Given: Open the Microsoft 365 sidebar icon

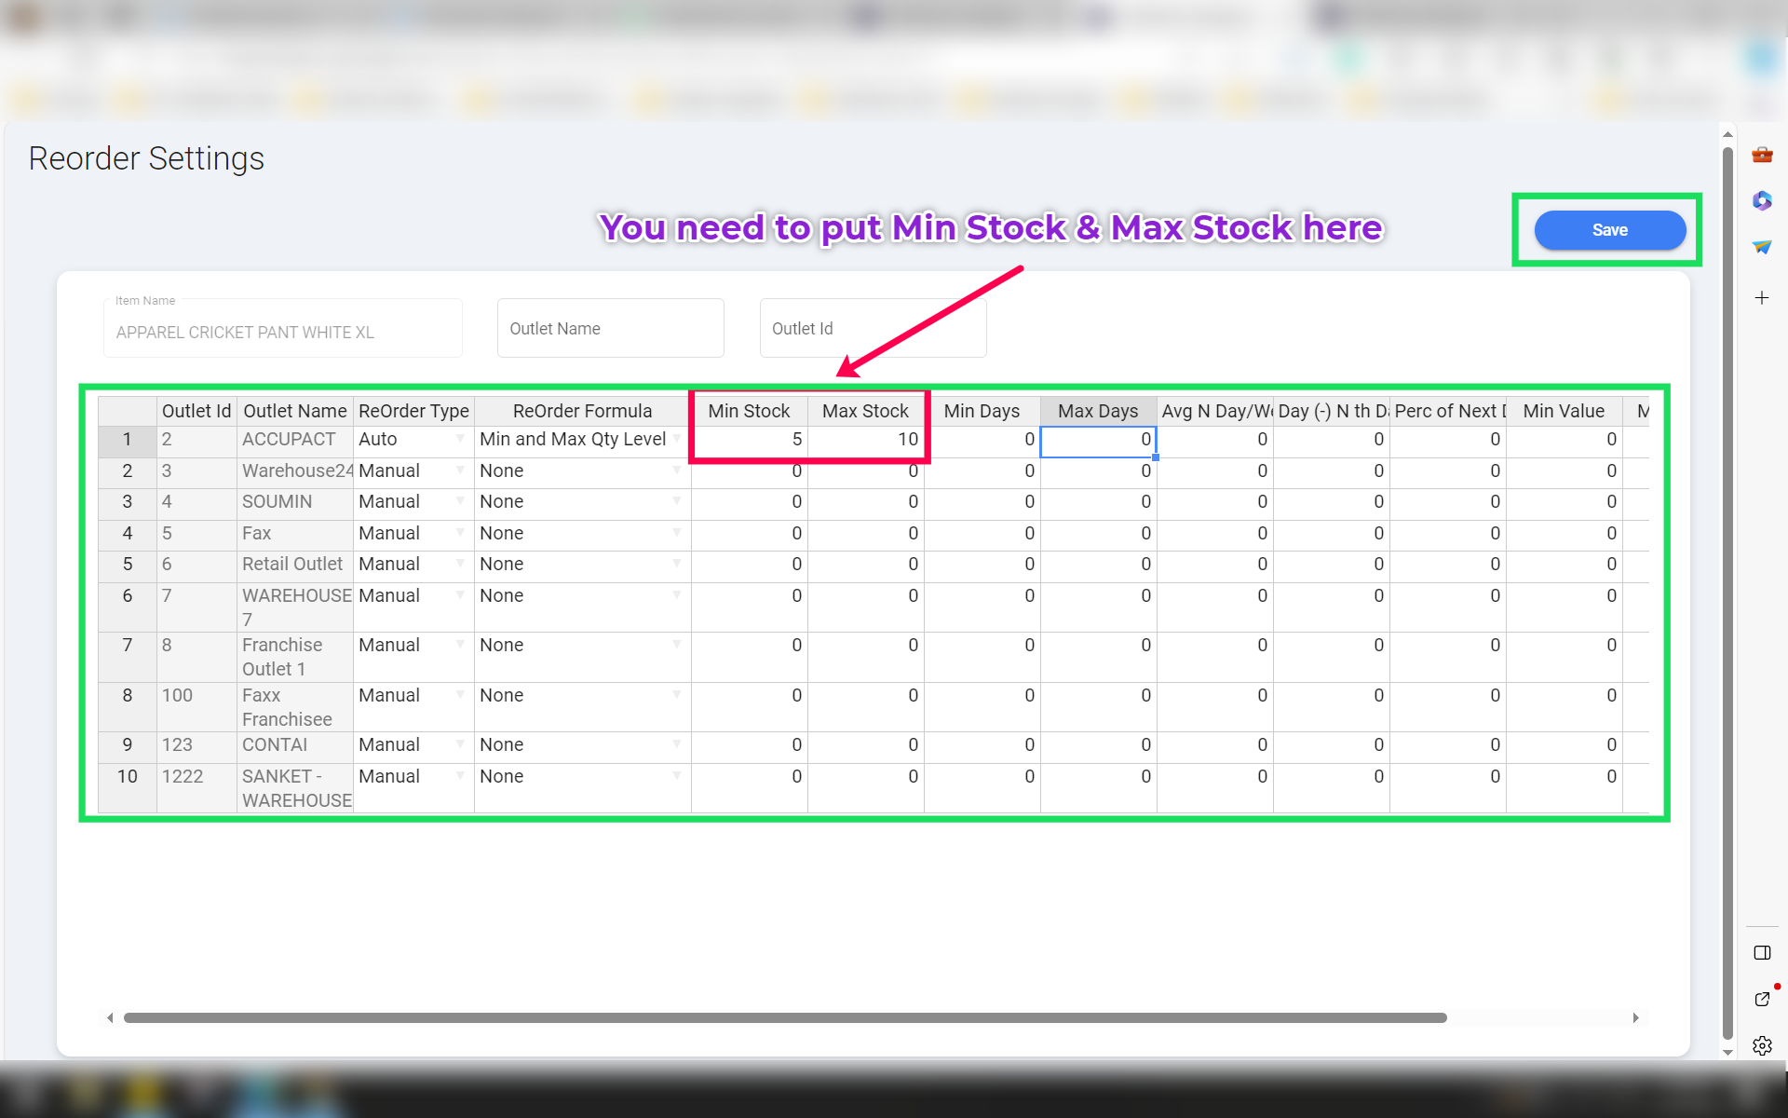Looking at the screenshot, I should (1762, 200).
